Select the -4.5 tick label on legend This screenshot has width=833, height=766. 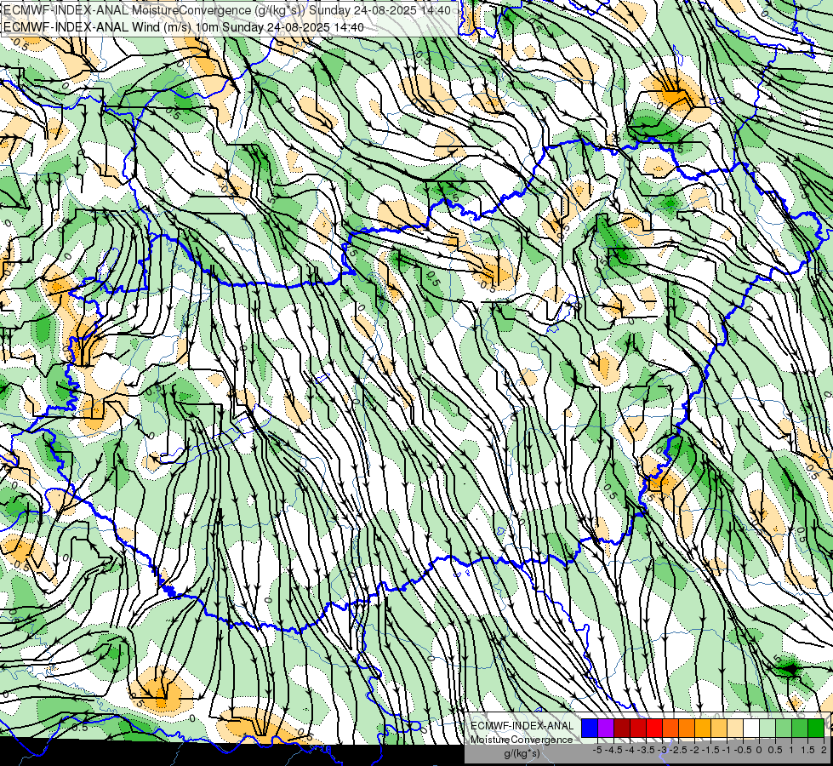(x=613, y=750)
